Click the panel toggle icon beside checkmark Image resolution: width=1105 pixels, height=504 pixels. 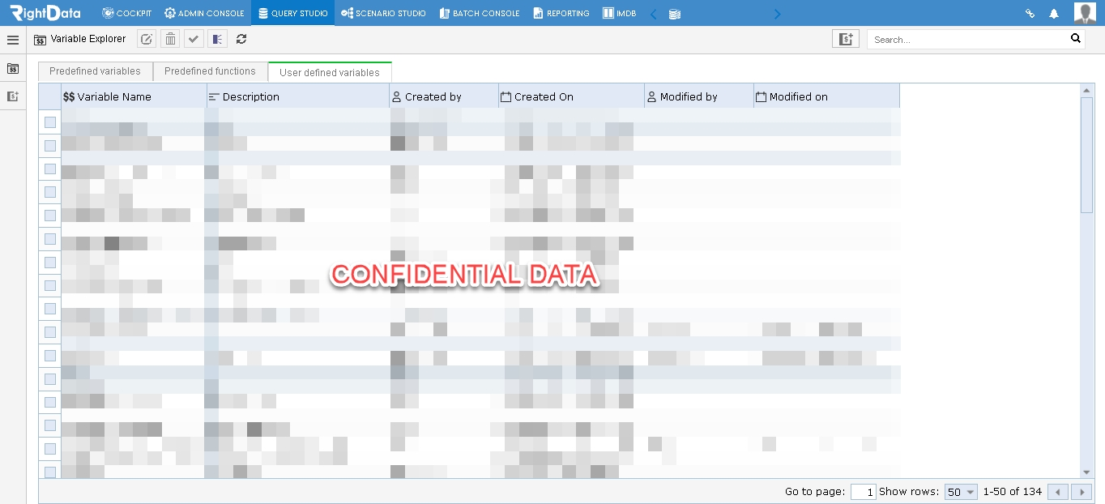217,39
